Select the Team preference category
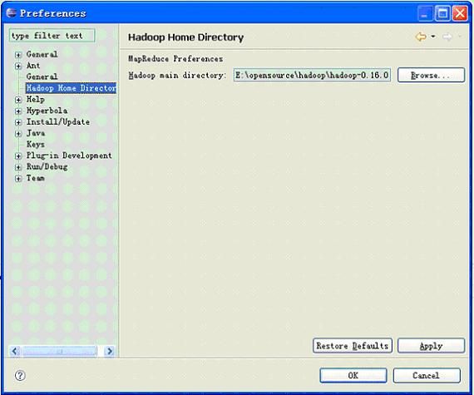 (36, 178)
